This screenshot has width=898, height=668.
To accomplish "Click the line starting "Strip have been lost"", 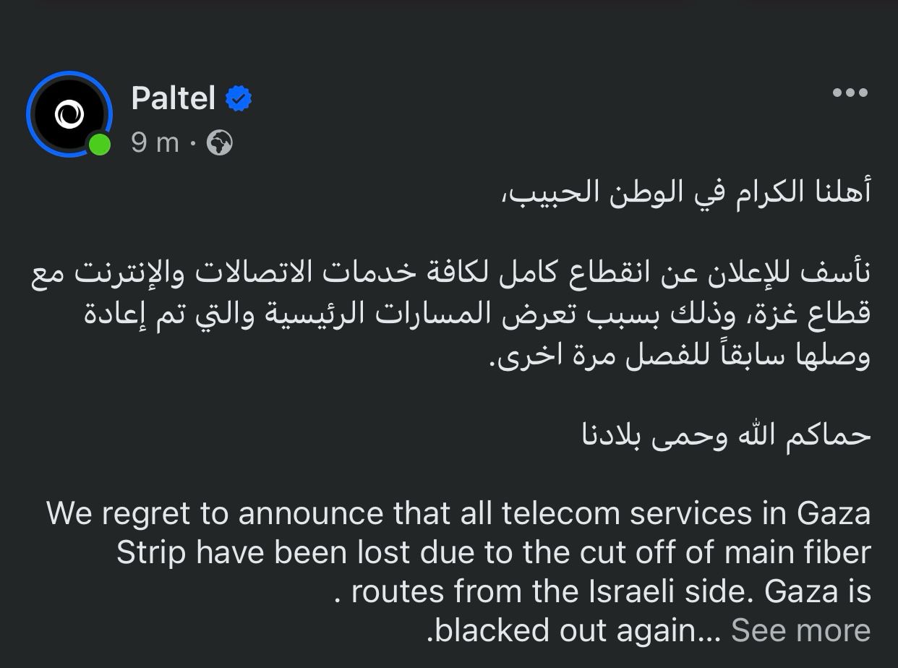I will pos(493,552).
